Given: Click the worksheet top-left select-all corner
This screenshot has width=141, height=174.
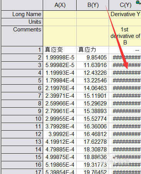Looking at the screenshot, I should coord(22,5).
